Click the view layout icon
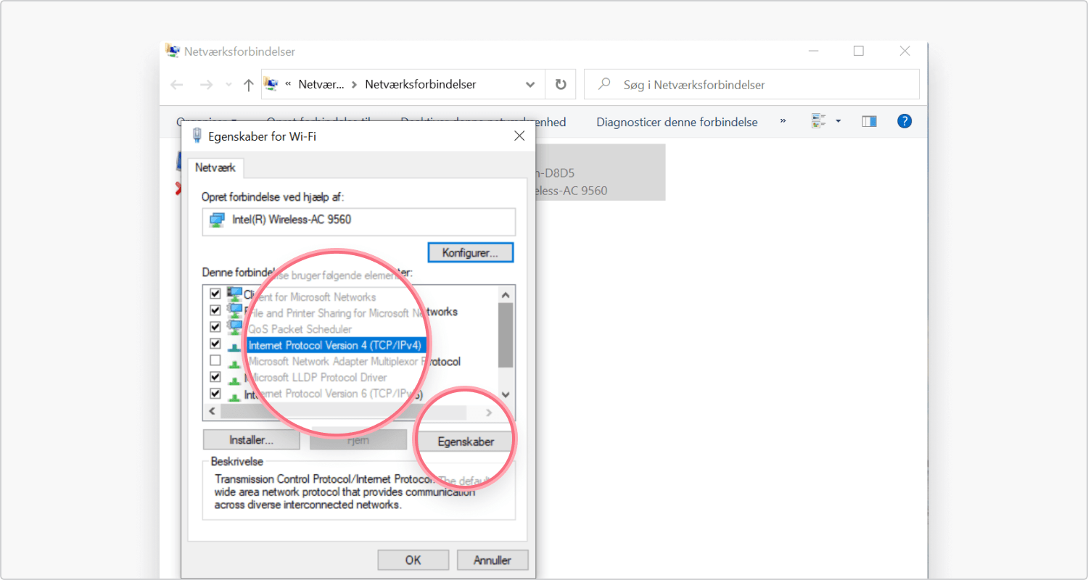Image resolution: width=1088 pixels, height=580 pixels. (x=819, y=121)
